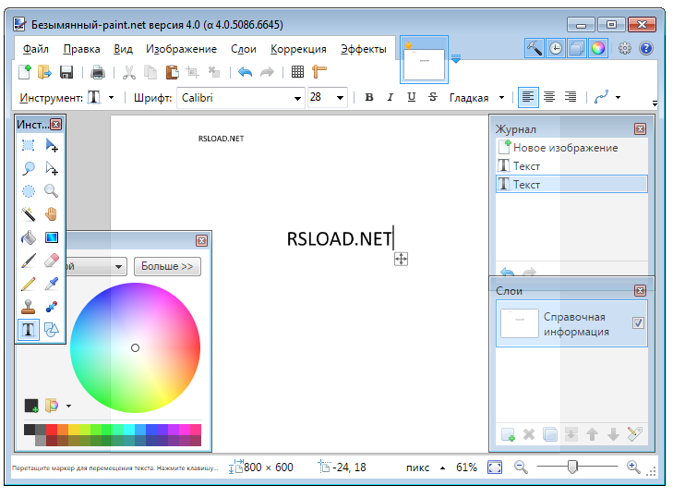The height and width of the screenshot is (498, 673).
Task: Print the image from toolbar
Action: point(98,72)
